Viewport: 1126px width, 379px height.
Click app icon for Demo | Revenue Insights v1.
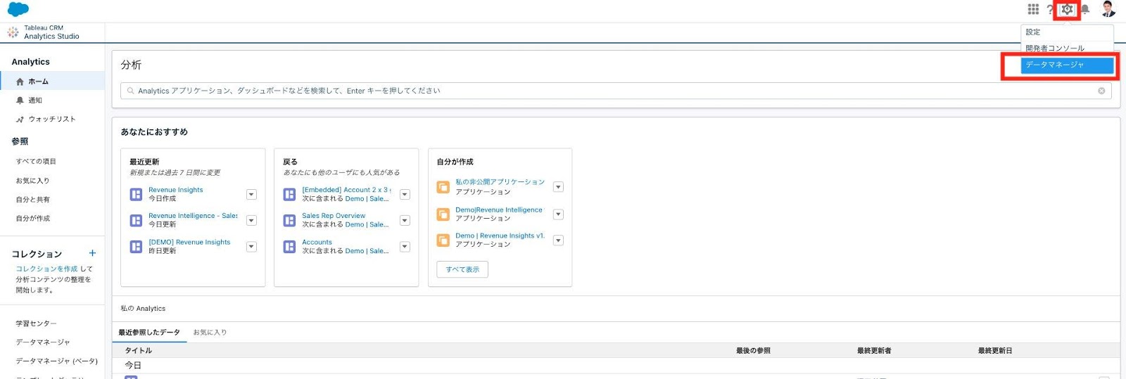point(443,240)
